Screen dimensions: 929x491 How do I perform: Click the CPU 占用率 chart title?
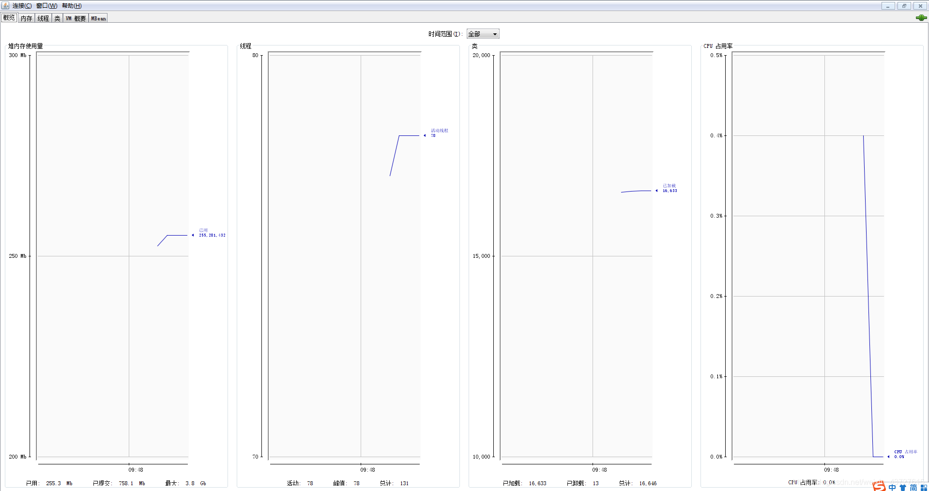tap(718, 46)
